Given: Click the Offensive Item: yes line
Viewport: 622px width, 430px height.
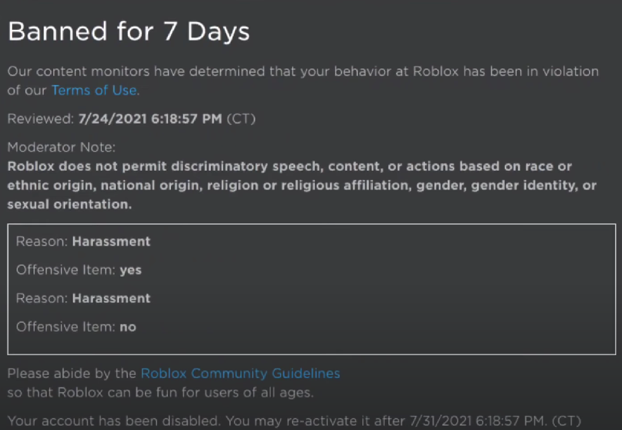Looking at the screenshot, I should pos(79,270).
